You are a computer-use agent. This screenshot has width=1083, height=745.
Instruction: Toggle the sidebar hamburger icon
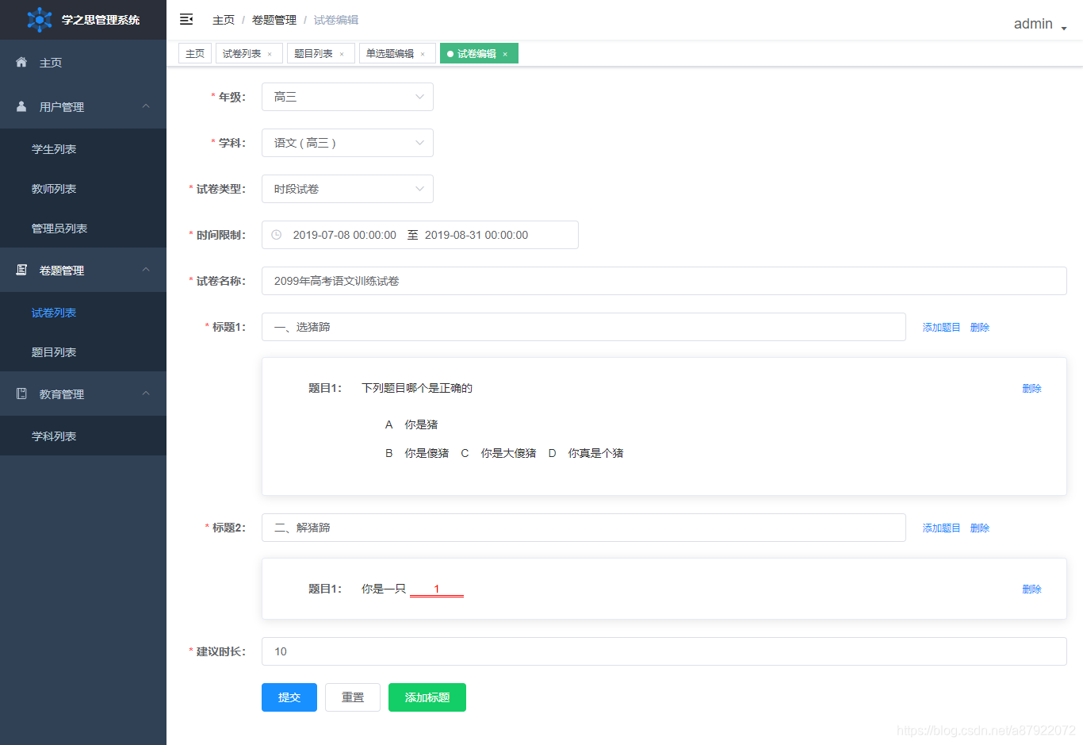[186, 19]
